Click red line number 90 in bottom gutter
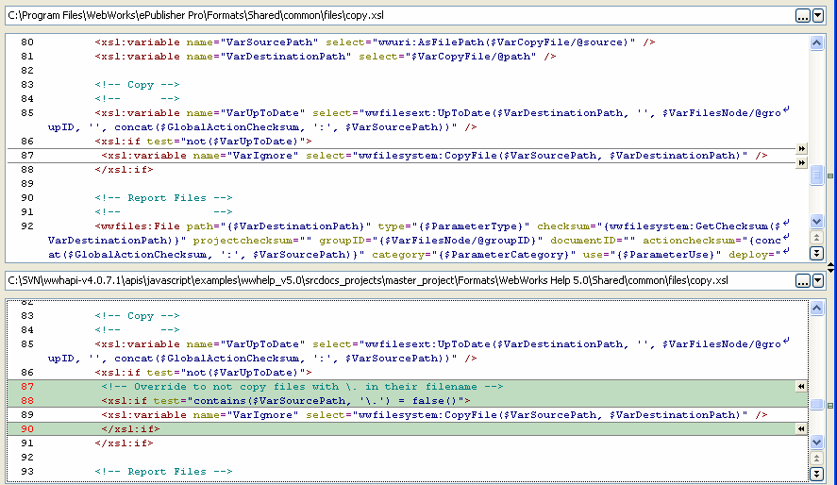 pos(27,429)
